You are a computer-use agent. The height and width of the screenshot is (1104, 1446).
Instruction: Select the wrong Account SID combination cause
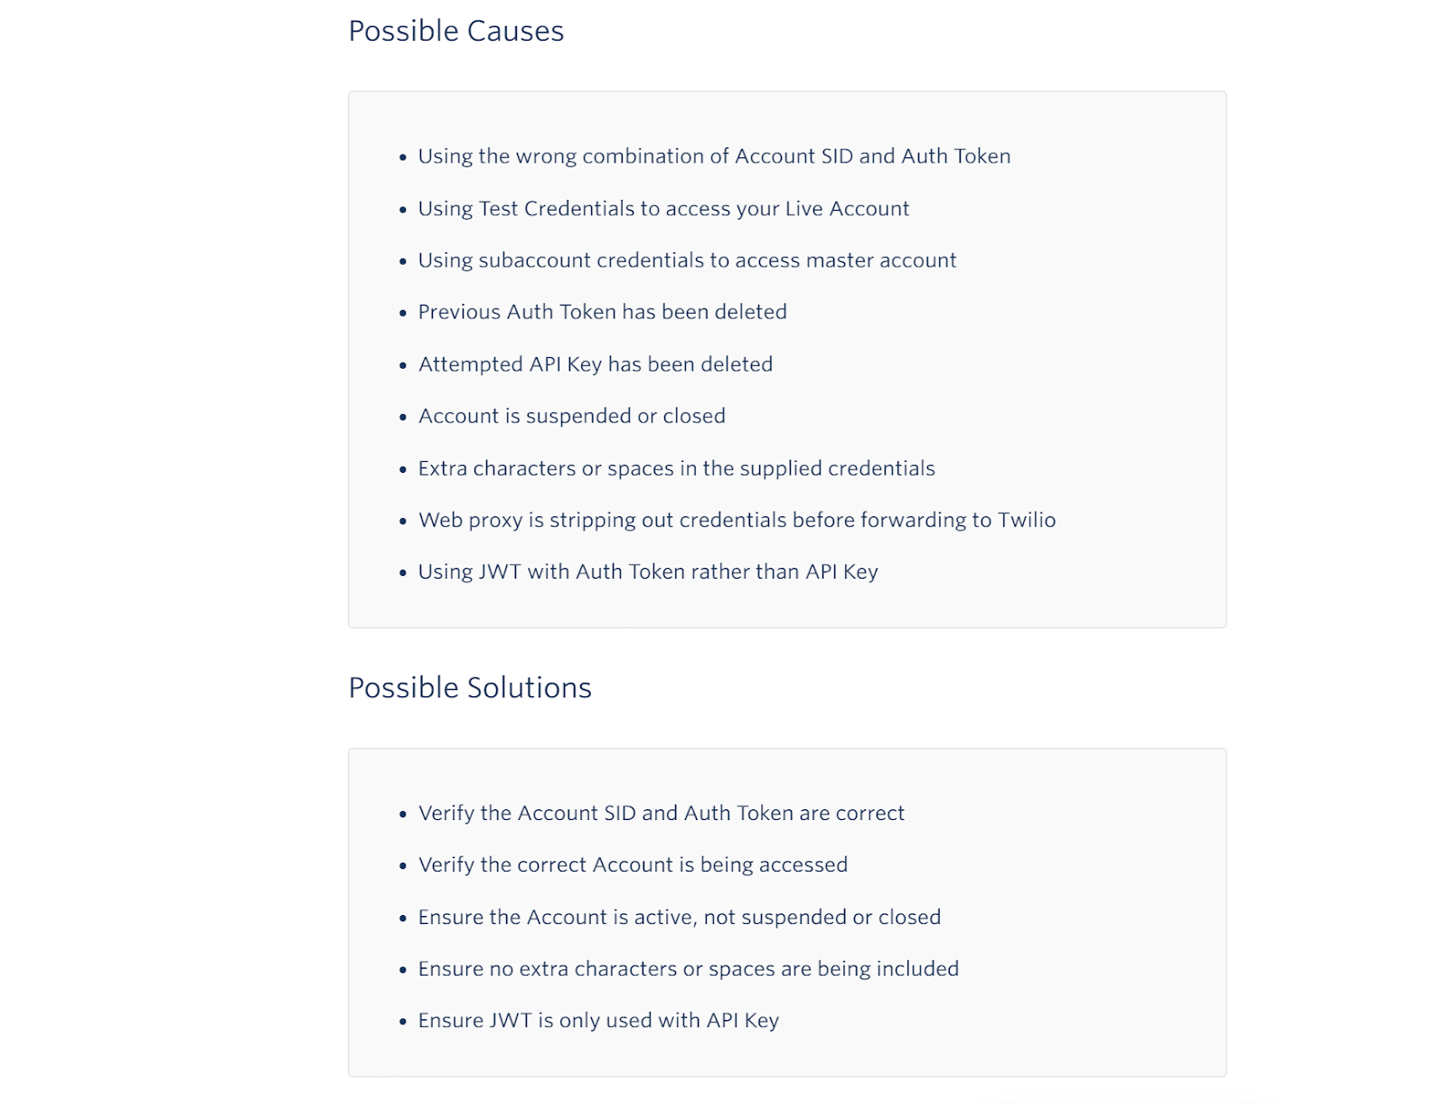(714, 156)
